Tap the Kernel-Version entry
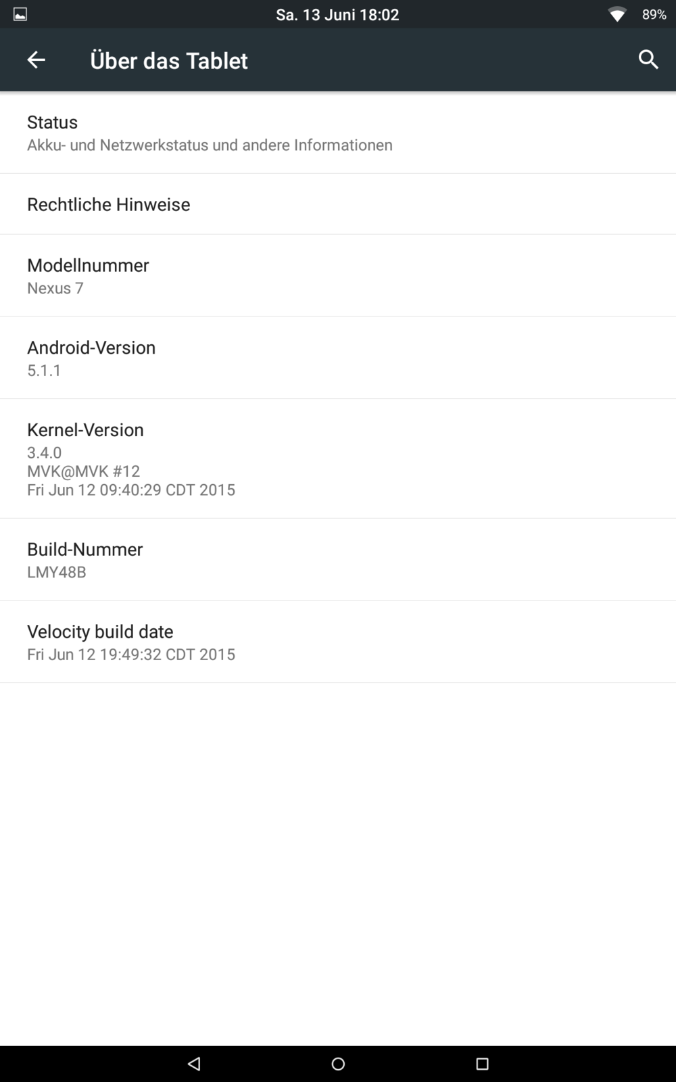This screenshot has height=1082, width=676. [338, 458]
